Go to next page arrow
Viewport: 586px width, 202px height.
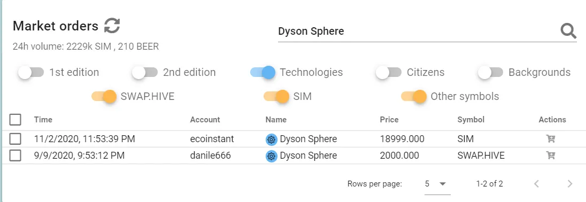[569, 184]
